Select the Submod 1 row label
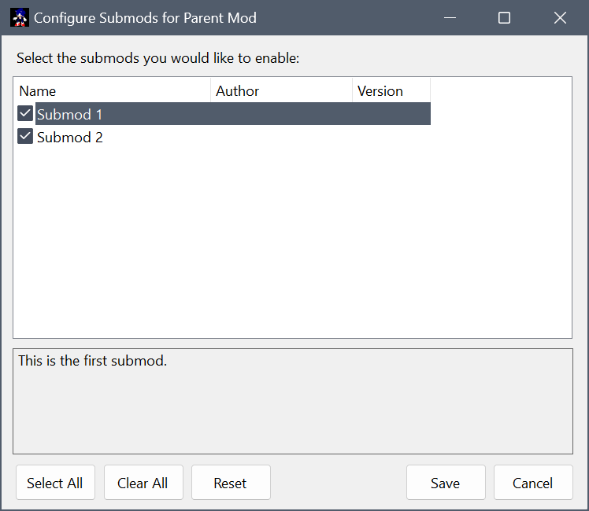589x511 pixels. point(70,115)
